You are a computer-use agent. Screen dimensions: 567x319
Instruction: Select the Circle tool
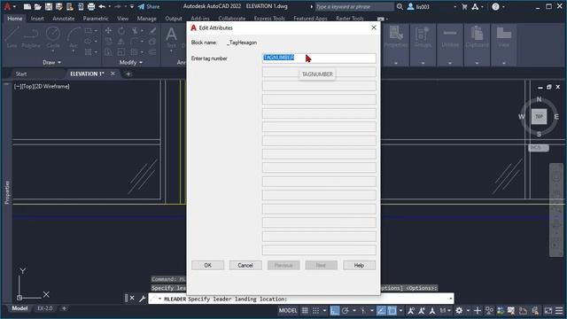point(53,37)
